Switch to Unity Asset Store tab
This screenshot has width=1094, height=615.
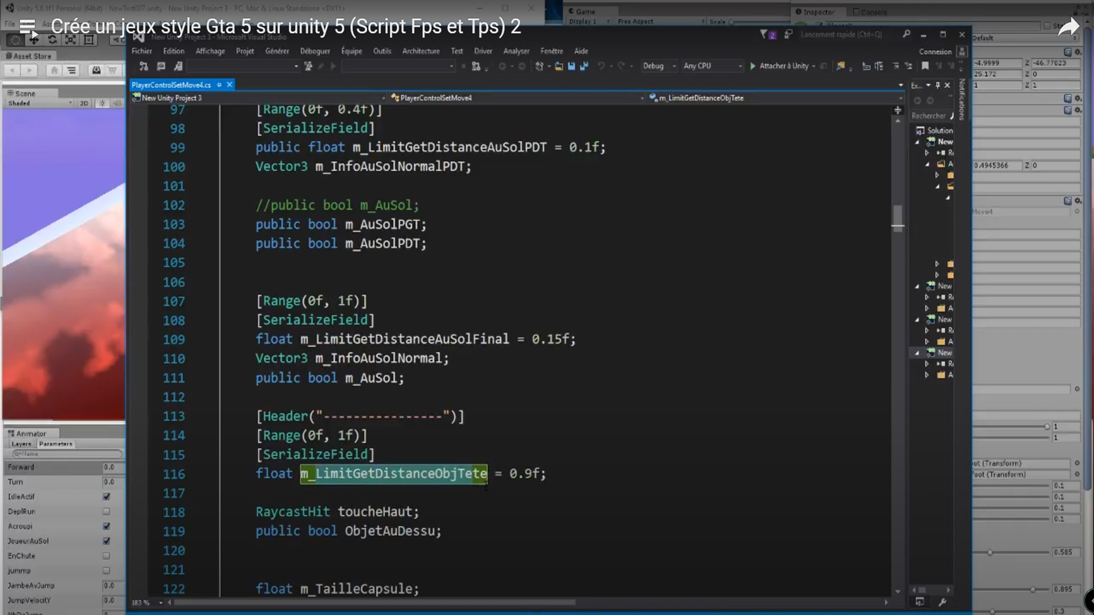(x=30, y=56)
